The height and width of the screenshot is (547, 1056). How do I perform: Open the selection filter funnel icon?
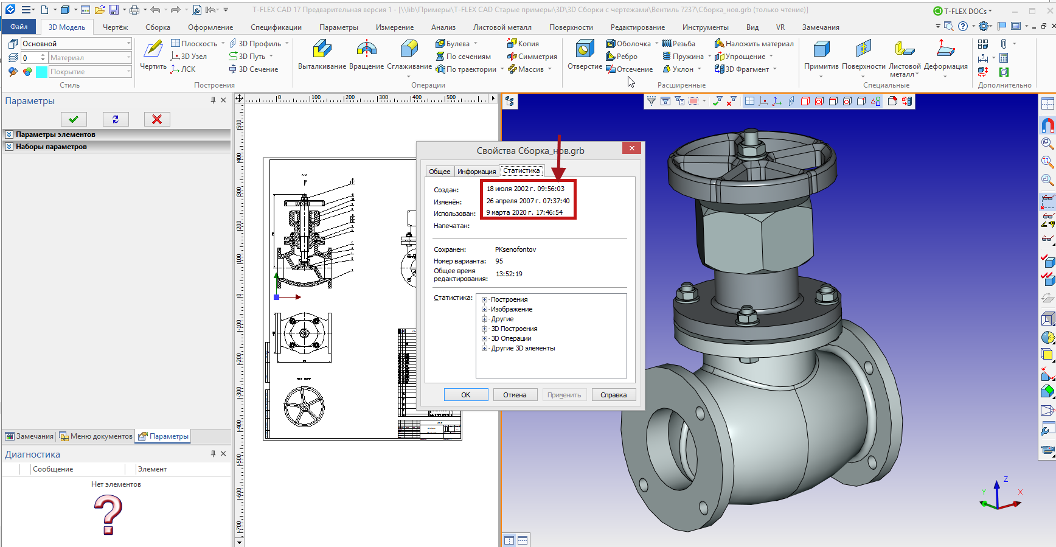tap(651, 101)
